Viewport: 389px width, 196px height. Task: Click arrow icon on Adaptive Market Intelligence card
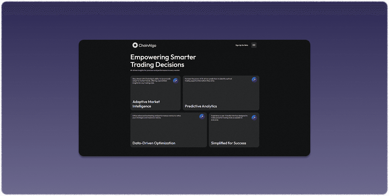click(x=176, y=81)
